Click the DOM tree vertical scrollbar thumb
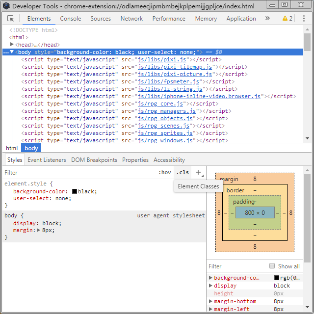 point(307,42)
